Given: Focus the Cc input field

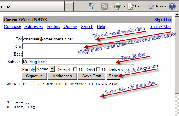Looking at the screenshot, I should click(78, 47).
